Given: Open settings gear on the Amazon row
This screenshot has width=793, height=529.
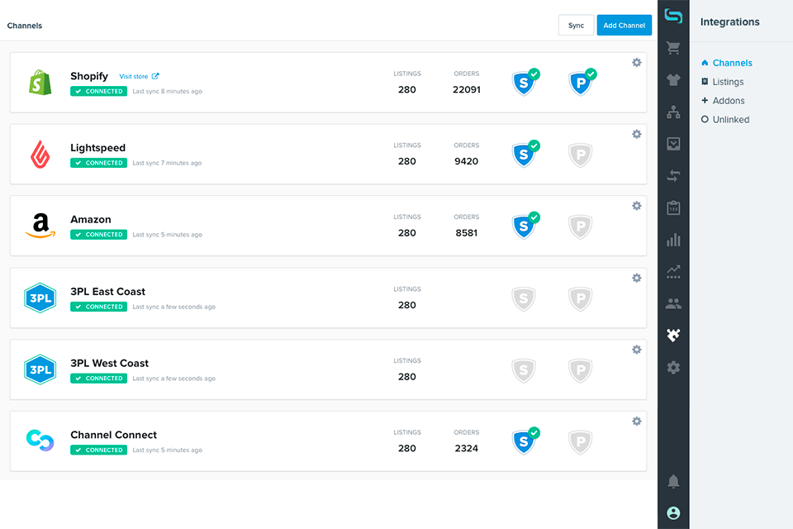Looking at the screenshot, I should pyautogui.click(x=636, y=206).
